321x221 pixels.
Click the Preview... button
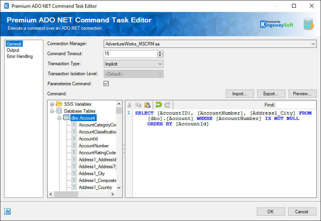(x=302, y=94)
